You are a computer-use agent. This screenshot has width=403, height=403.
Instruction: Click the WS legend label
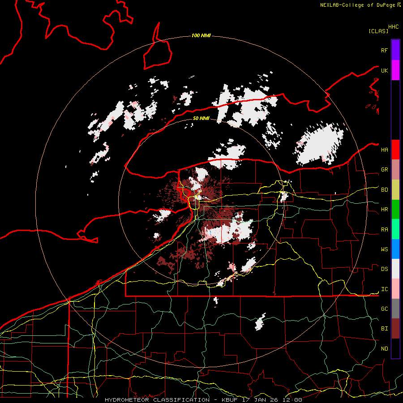384,249
